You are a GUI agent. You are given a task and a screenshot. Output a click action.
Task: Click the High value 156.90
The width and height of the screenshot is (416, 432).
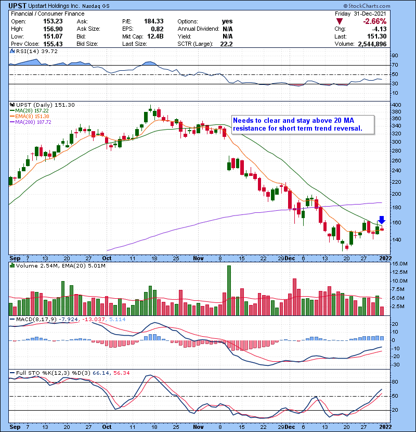(53, 29)
